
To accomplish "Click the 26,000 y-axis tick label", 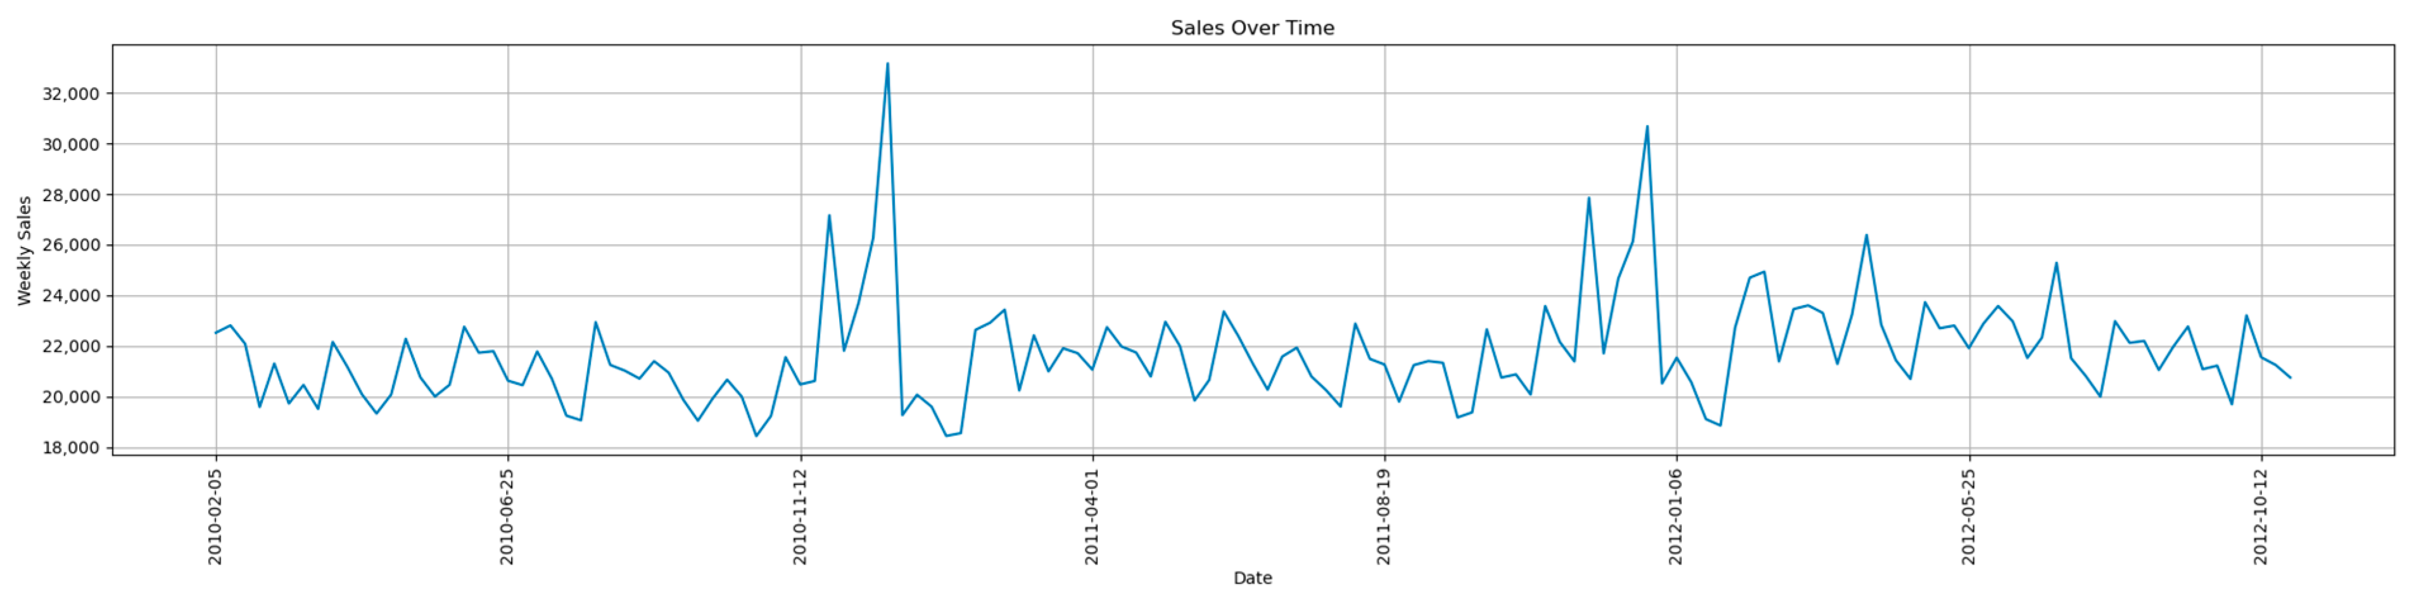I will [x=71, y=245].
